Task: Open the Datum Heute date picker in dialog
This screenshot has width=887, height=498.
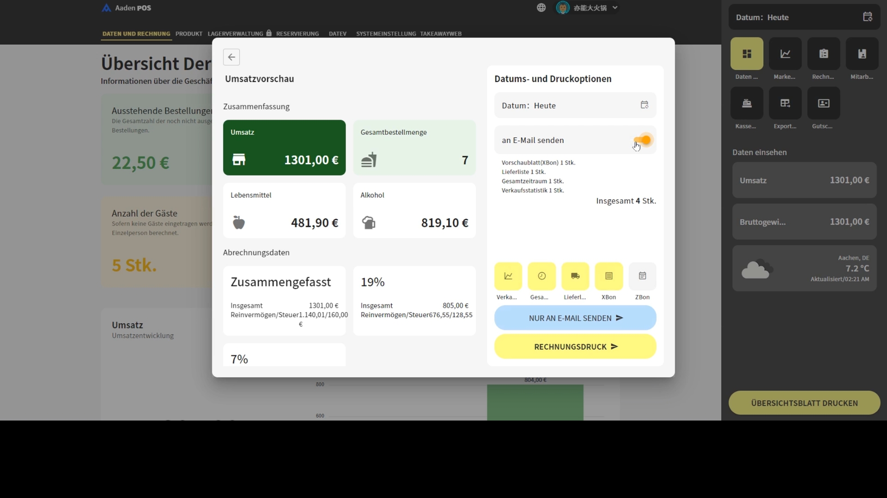Action: (644, 105)
